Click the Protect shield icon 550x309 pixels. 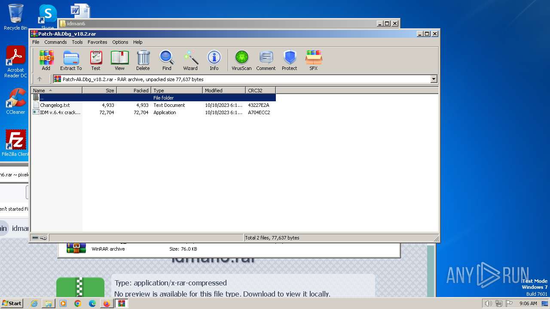290,60
